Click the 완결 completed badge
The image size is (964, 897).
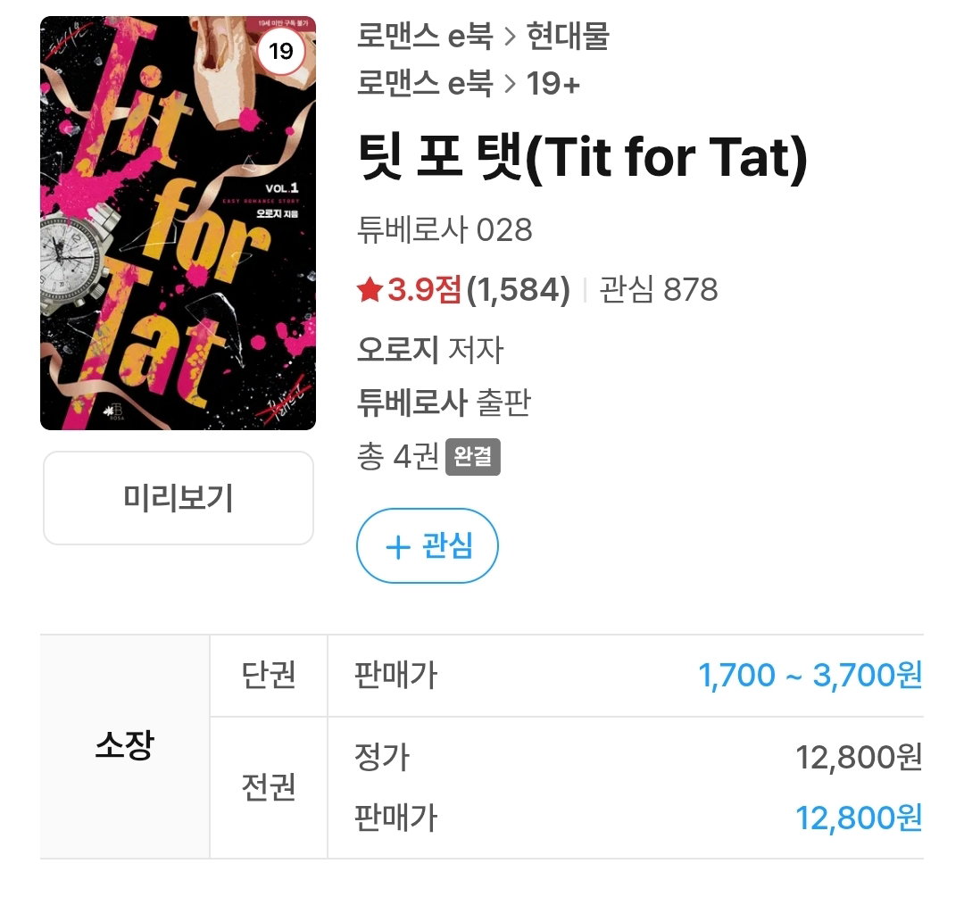(473, 457)
